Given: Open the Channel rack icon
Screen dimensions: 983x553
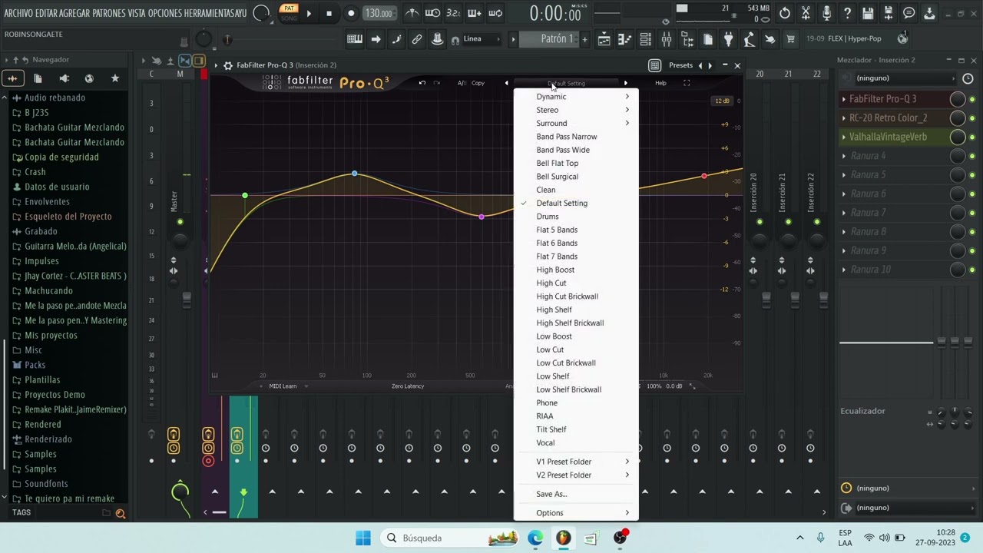Looking at the screenshot, I should point(646,39).
